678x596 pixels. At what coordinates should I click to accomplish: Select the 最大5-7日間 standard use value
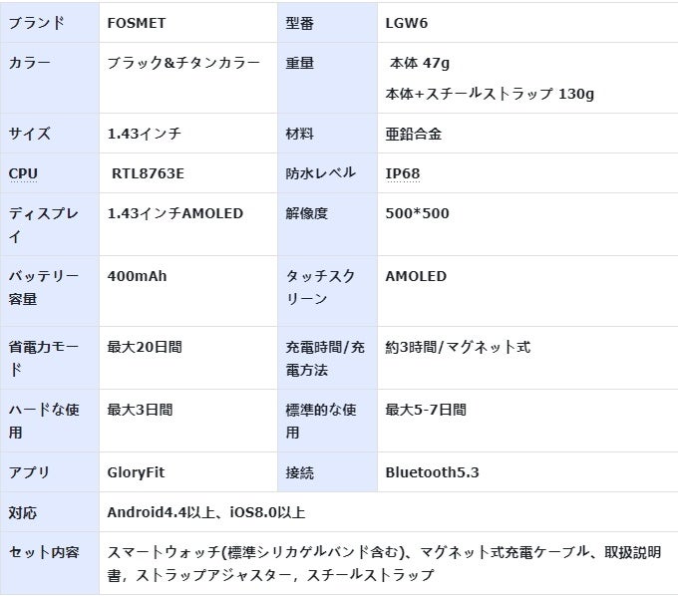(426, 410)
